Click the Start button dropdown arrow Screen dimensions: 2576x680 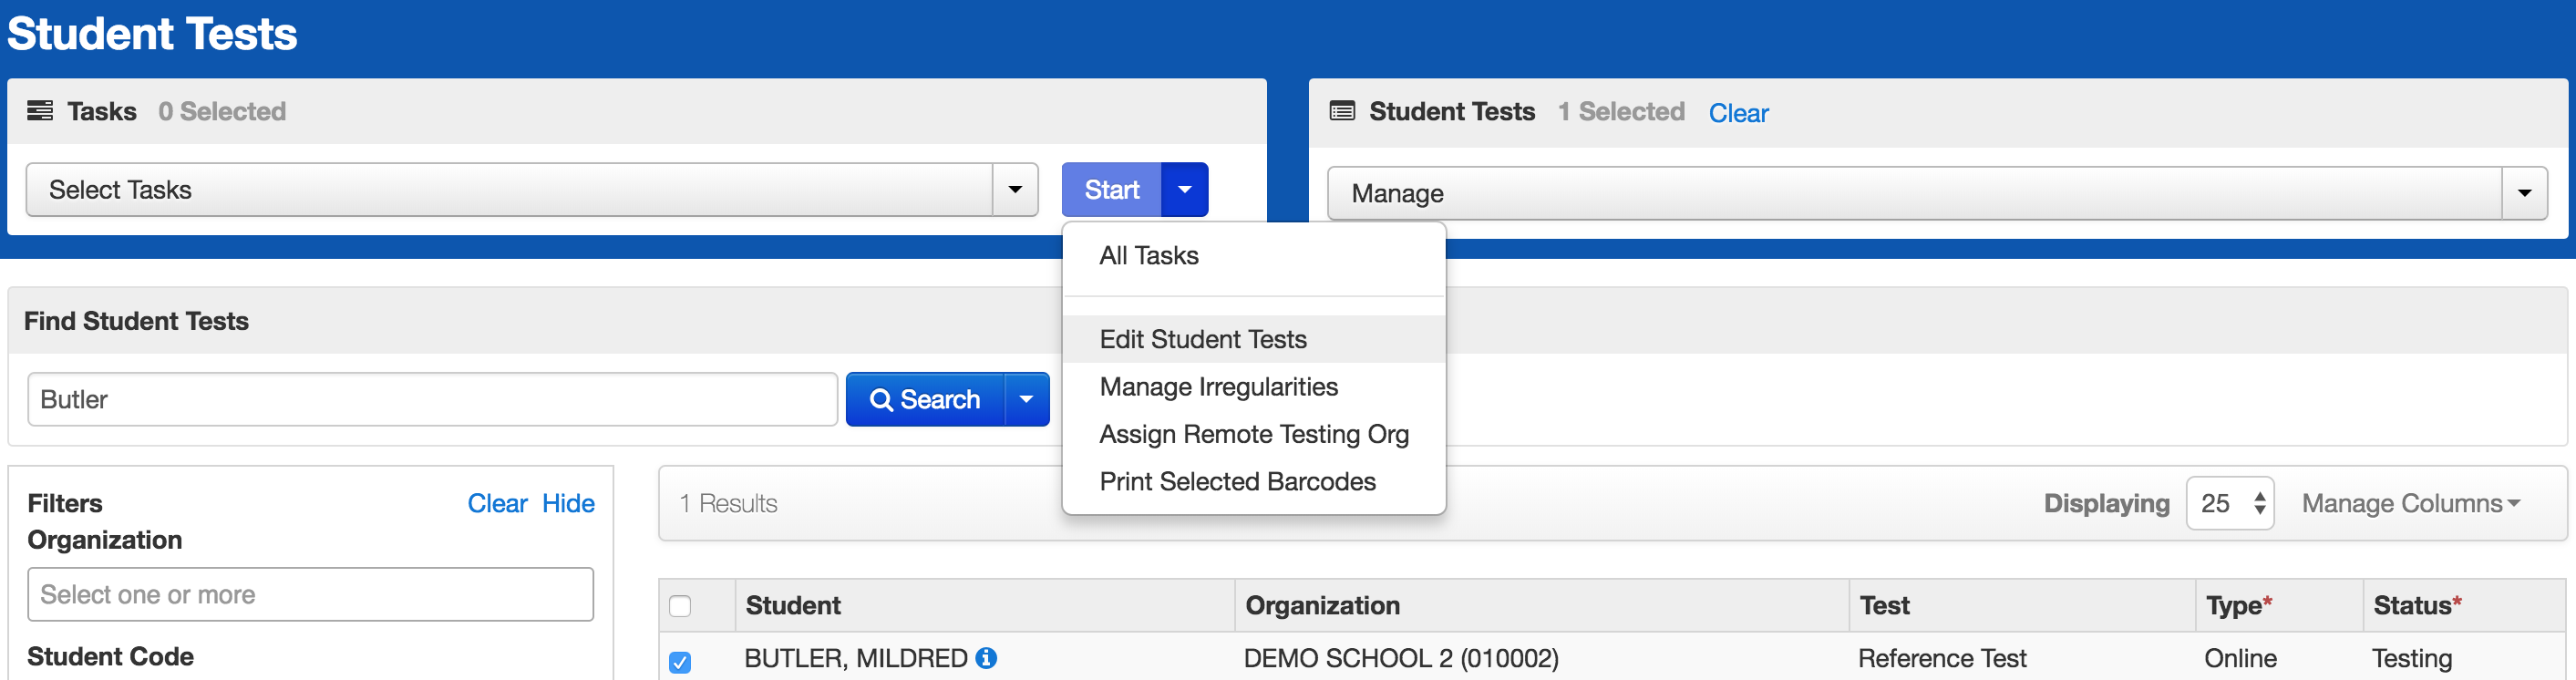(x=1184, y=190)
